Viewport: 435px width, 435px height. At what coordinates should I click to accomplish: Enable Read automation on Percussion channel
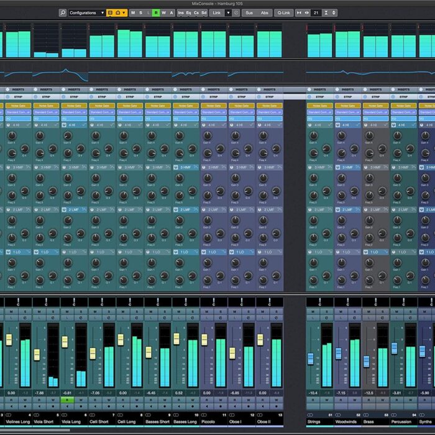[x=396, y=400]
